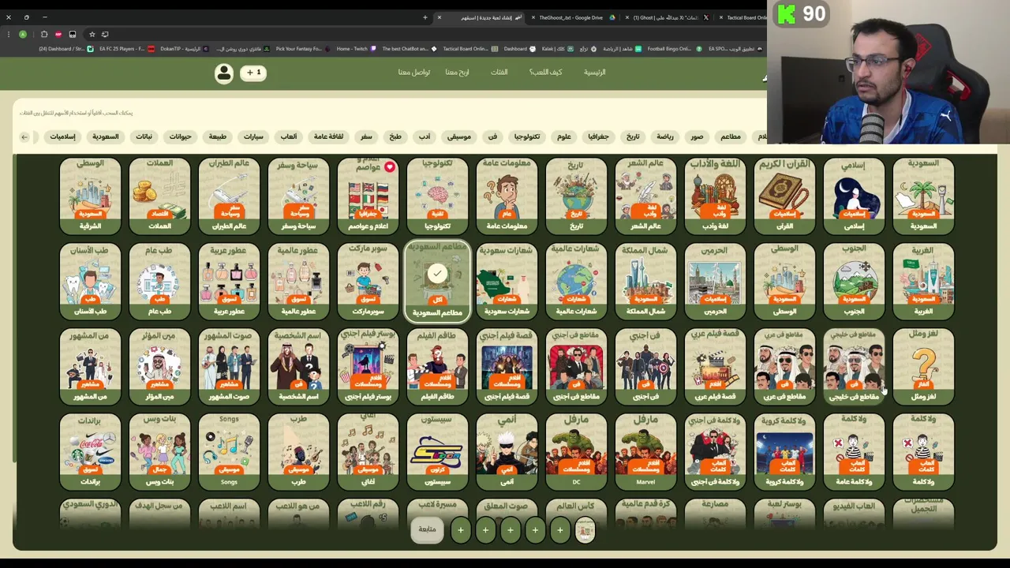Viewport: 1010px width, 568px height.
Task: Choose the شمال المملكة region card
Action: pos(645,281)
